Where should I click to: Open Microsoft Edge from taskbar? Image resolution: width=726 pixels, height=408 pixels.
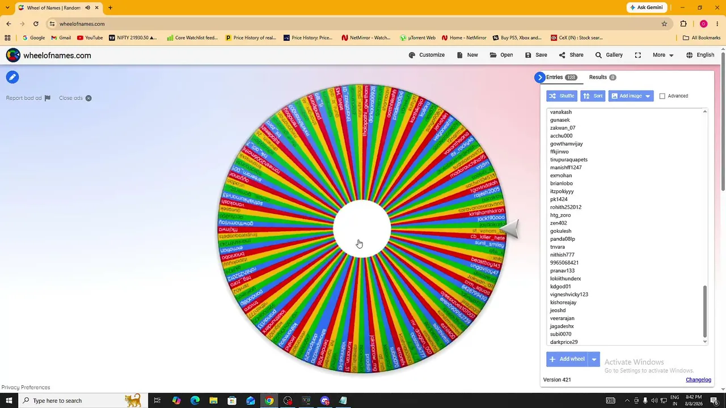195,401
